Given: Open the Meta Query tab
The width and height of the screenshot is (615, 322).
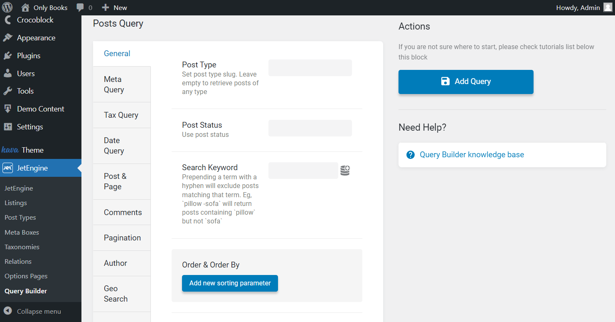Looking at the screenshot, I should click(x=122, y=84).
